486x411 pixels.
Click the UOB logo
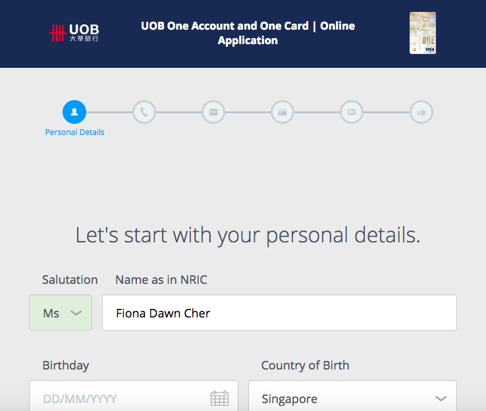point(74,33)
